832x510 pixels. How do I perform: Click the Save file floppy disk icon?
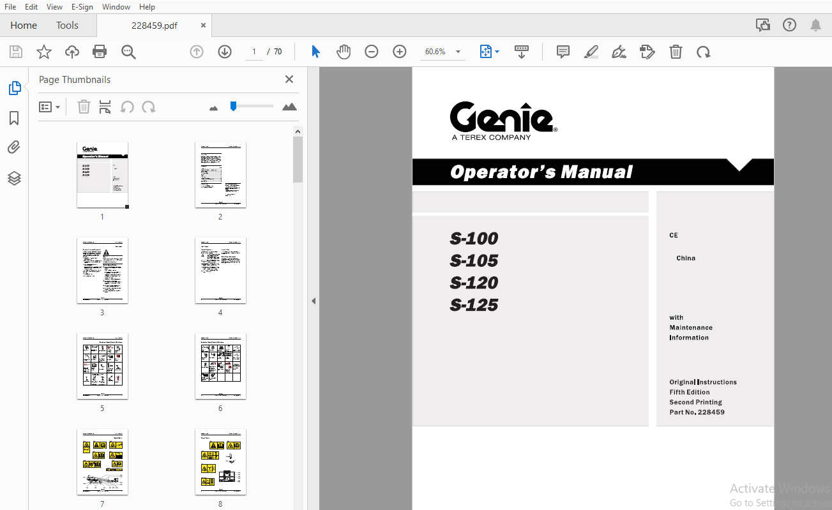coord(16,52)
